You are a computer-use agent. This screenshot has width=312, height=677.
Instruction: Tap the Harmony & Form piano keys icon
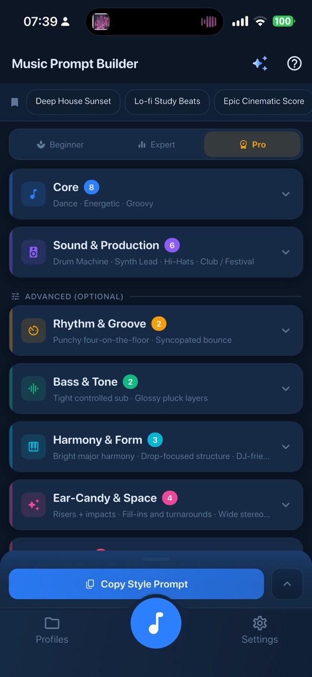pos(34,447)
